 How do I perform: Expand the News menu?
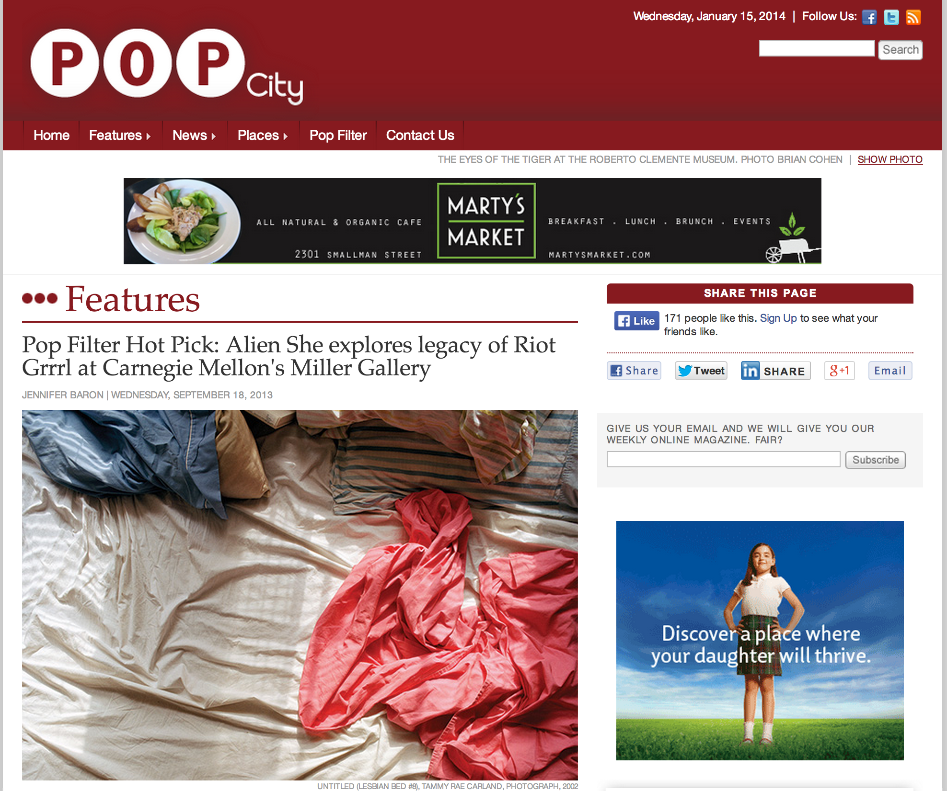(x=194, y=136)
